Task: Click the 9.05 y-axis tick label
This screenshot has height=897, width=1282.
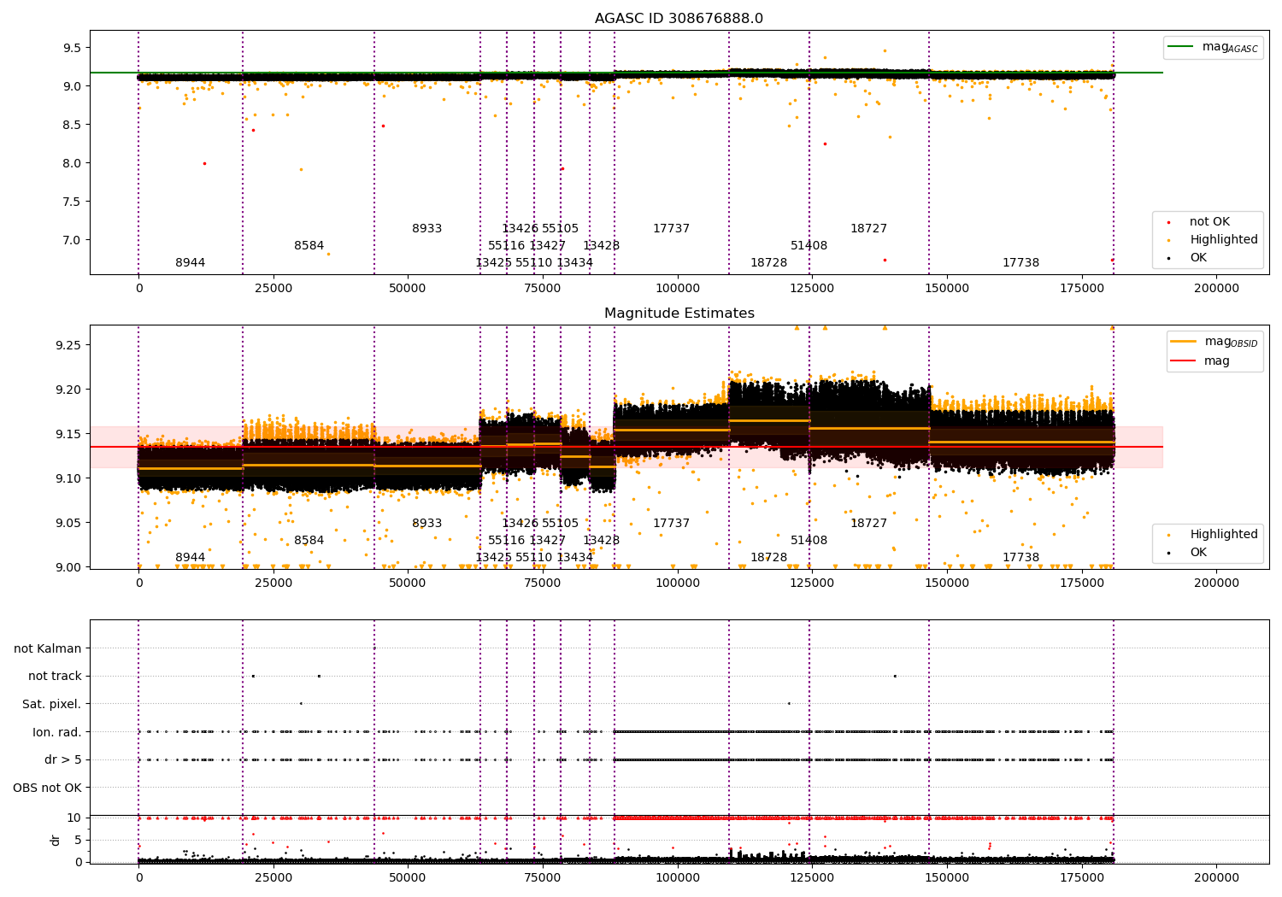Action: [68, 523]
